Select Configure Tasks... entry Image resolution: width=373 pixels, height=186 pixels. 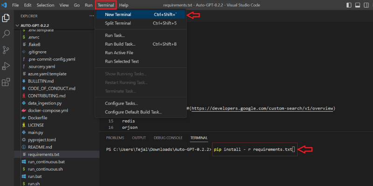[141, 103]
